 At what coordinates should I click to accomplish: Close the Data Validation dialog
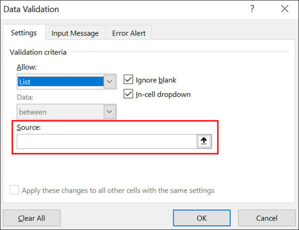point(285,9)
